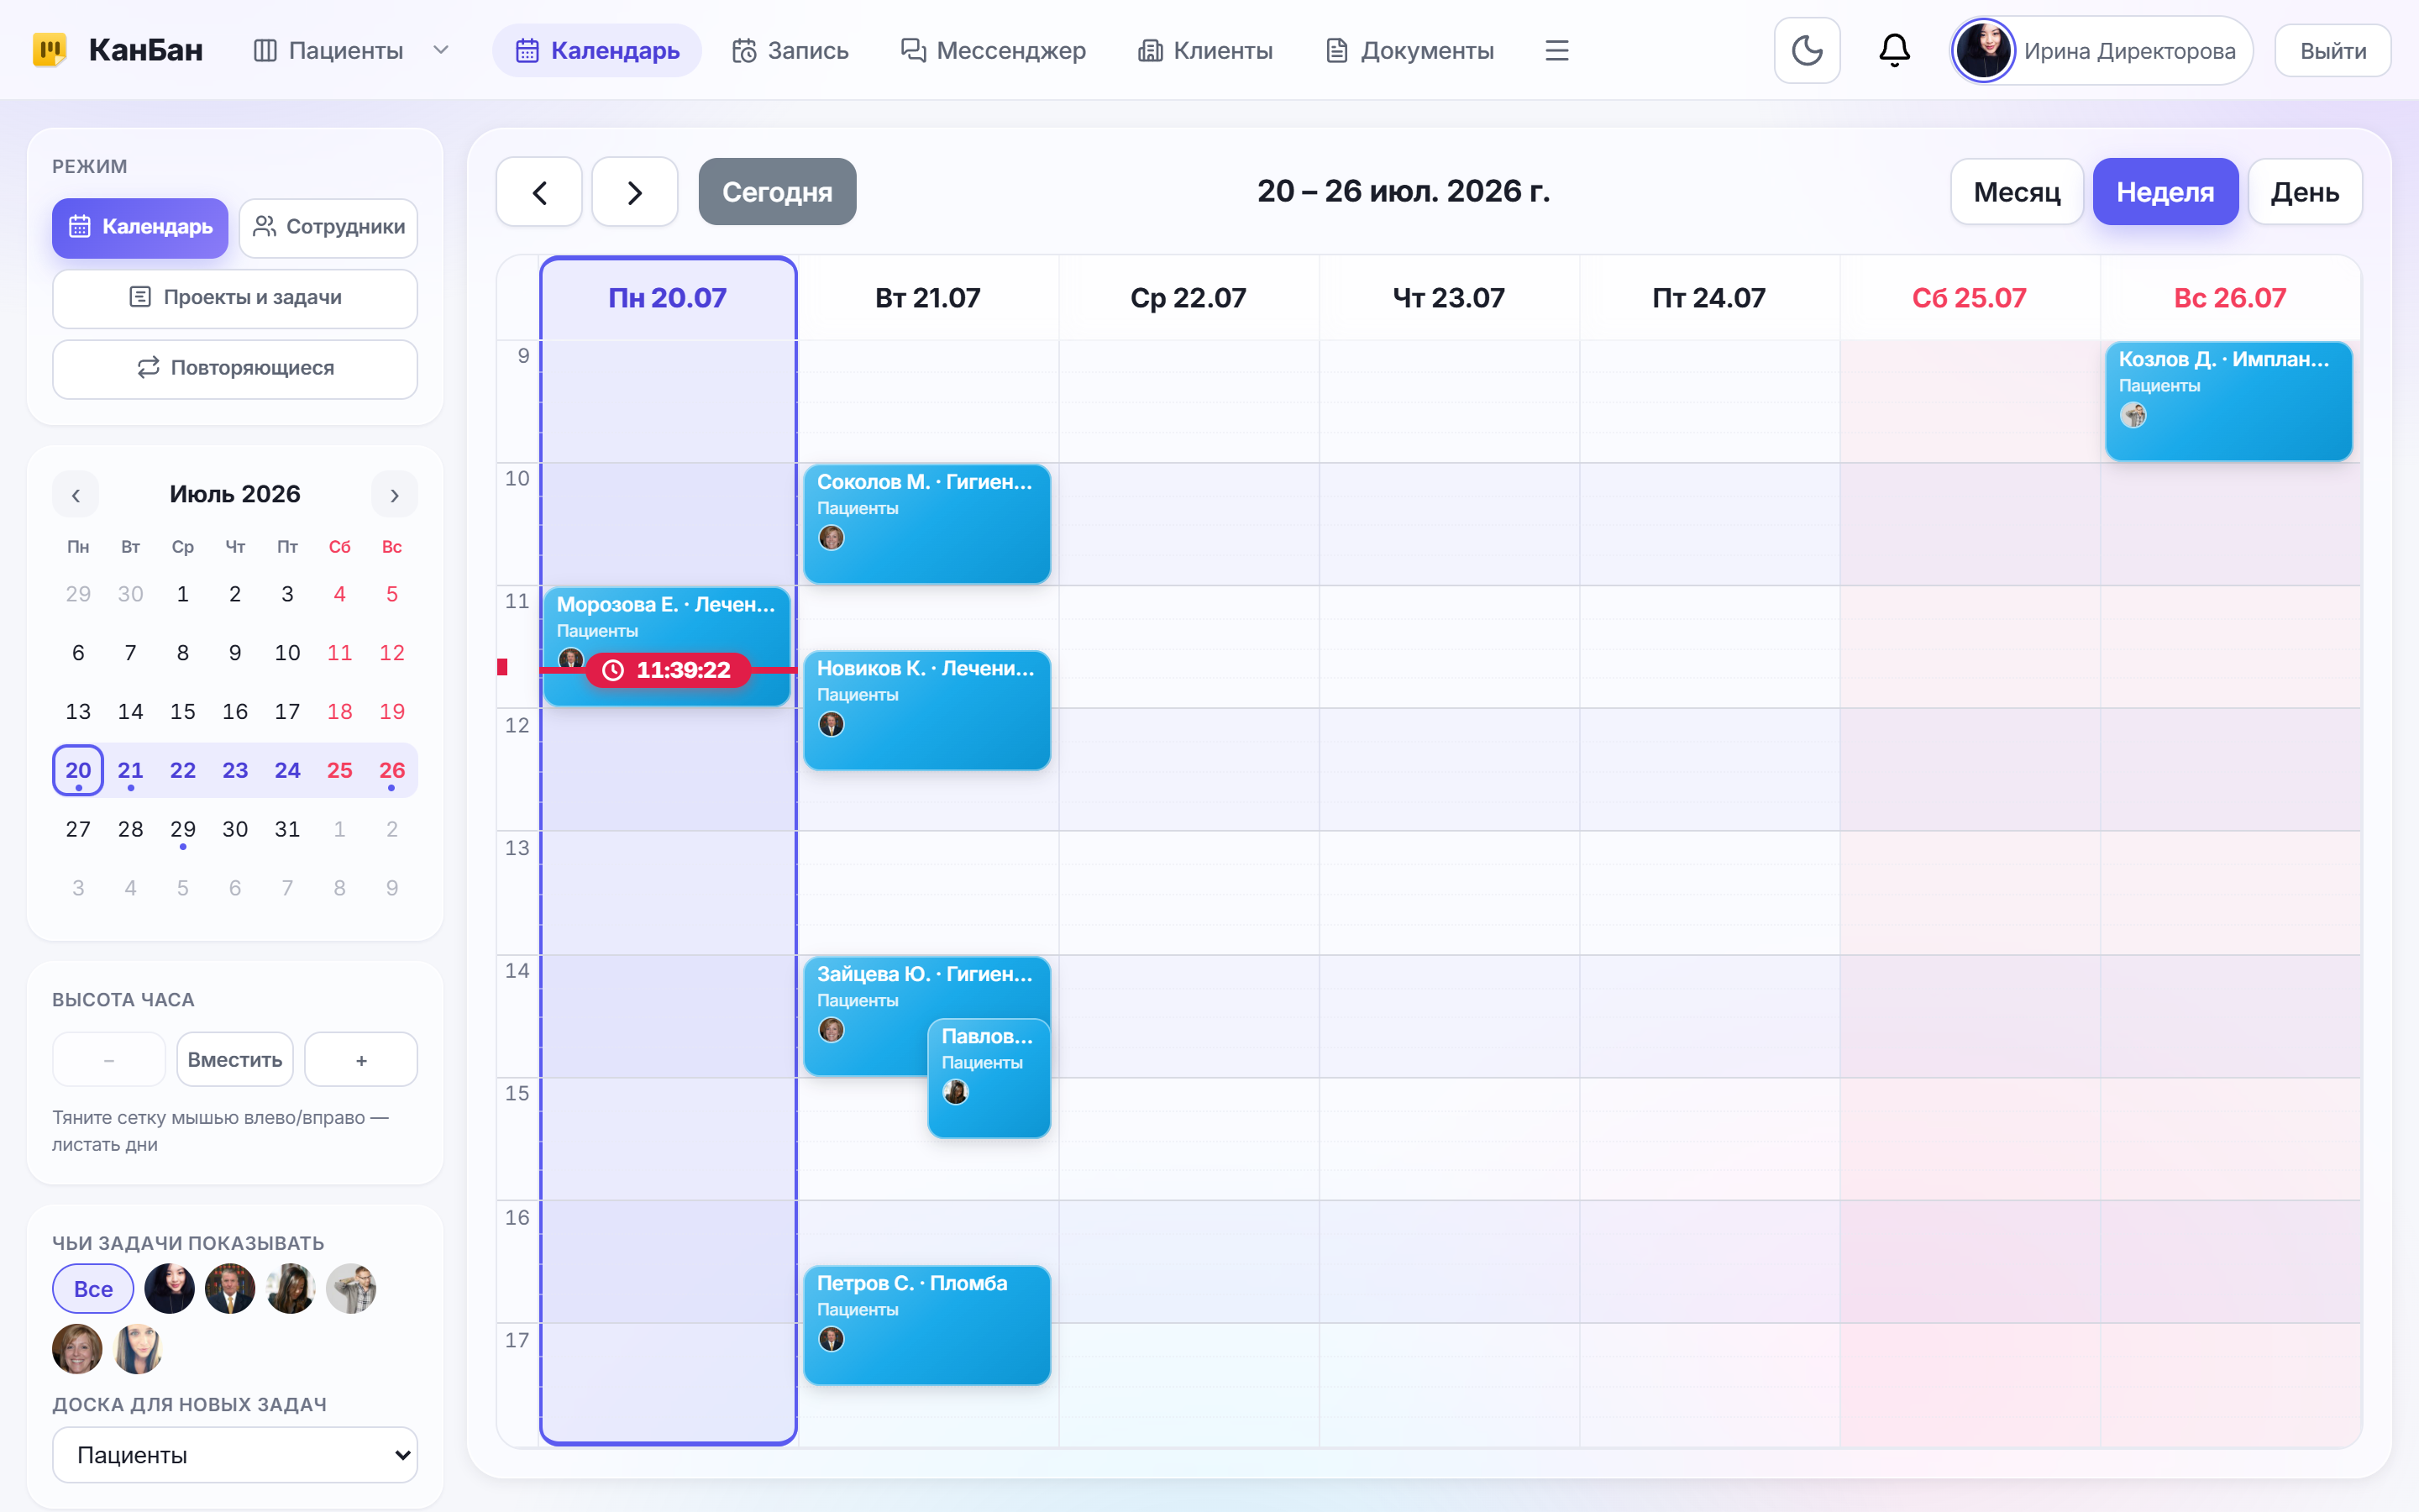This screenshot has height=1512, width=2419.
Task: Advance the mini calendar to next month
Action: [x=394, y=495]
